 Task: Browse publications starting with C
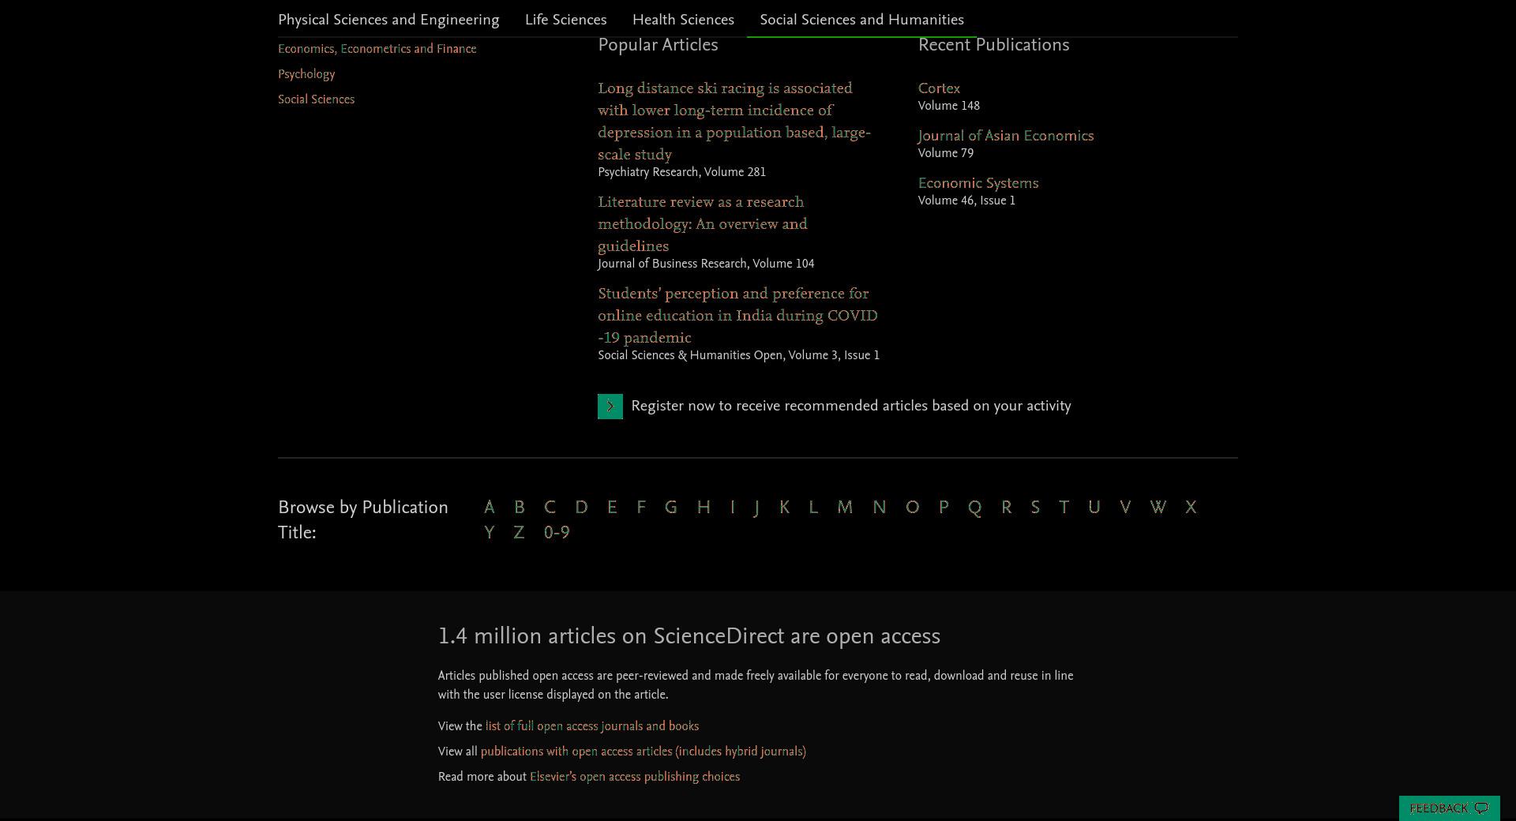click(x=550, y=508)
